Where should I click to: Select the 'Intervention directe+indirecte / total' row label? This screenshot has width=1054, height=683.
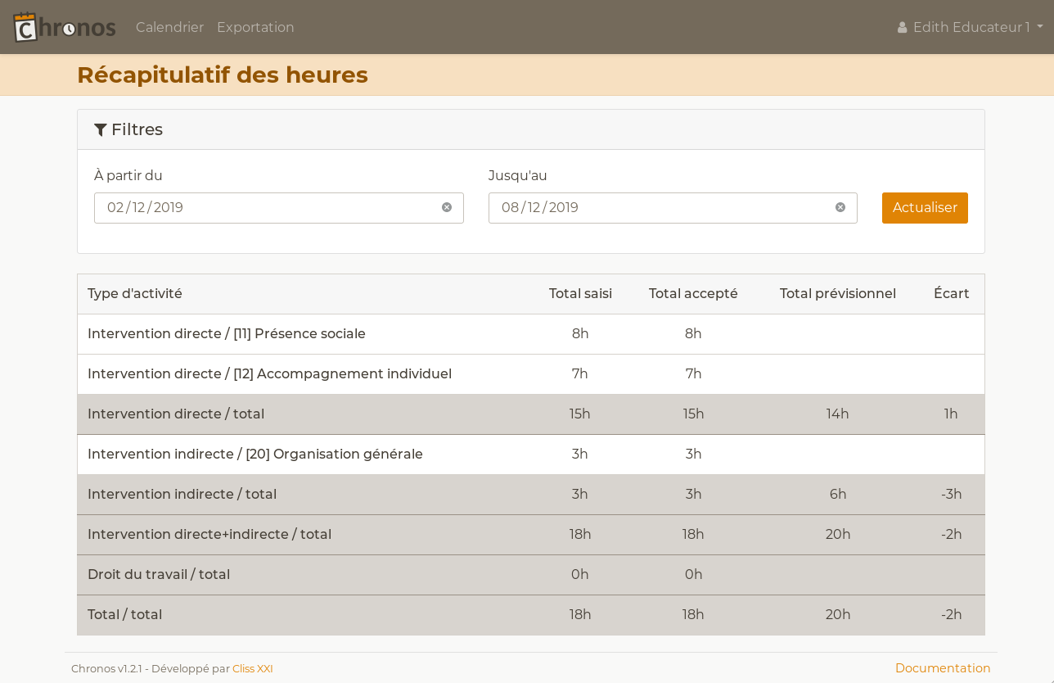209,534
